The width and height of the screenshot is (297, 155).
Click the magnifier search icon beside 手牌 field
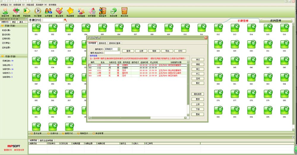(65, 20)
